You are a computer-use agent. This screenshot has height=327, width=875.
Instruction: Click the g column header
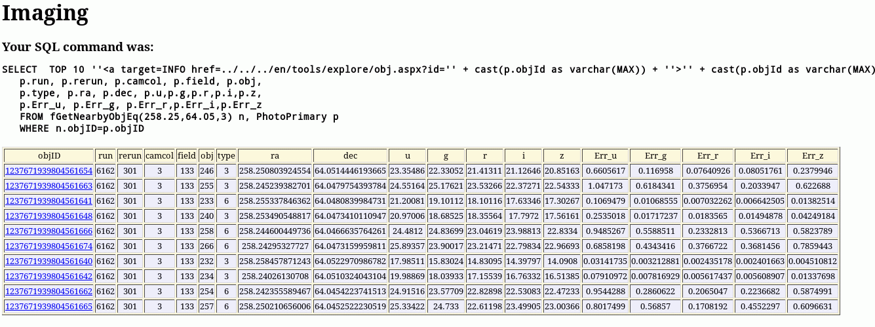[x=446, y=155]
